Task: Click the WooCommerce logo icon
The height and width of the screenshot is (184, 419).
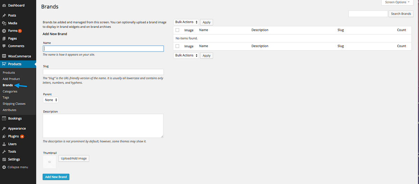Action: click(x=4, y=56)
